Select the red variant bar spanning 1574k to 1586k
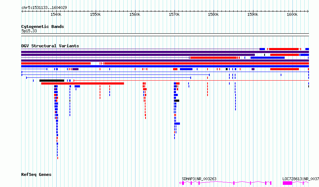The height and width of the screenshot is (187, 319). [x=213, y=58]
